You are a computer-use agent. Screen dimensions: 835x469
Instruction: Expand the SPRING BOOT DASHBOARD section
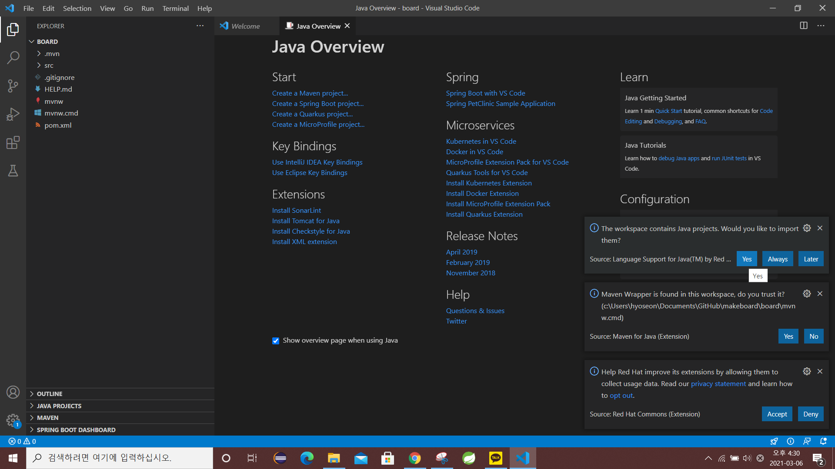click(76, 430)
